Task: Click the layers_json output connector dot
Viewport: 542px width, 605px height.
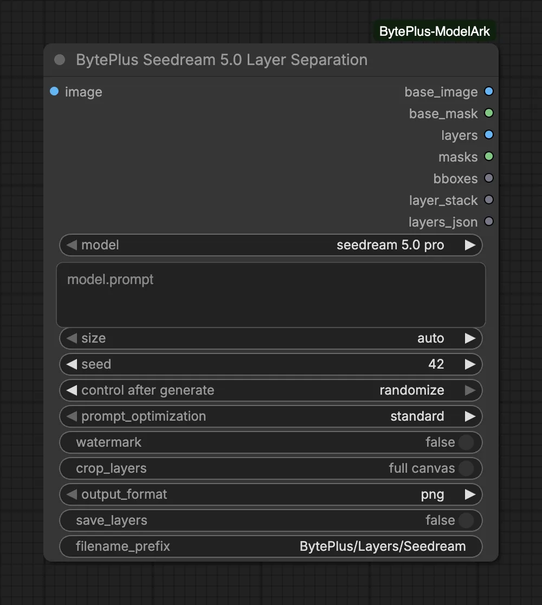Action: [489, 222]
